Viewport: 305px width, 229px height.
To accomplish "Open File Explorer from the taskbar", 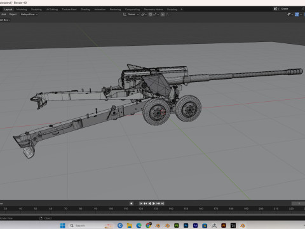I will tap(130, 225).
